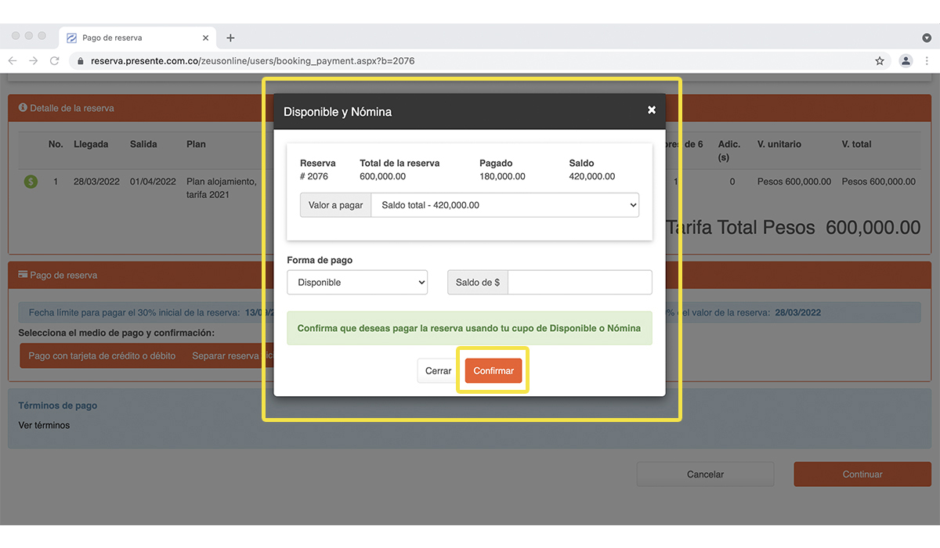The width and height of the screenshot is (940, 548).
Task: Open the Ver términos link
Action: pyautogui.click(x=44, y=425)
